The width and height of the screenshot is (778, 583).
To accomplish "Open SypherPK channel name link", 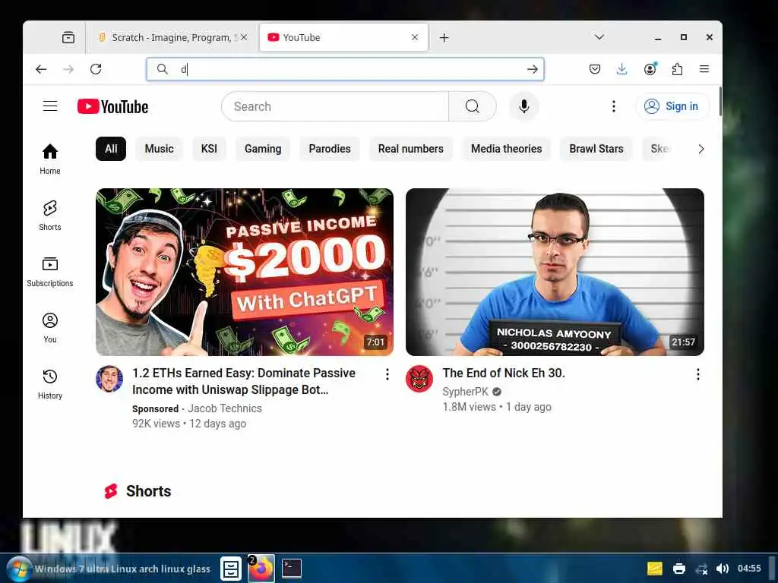I will pos(466,392).
